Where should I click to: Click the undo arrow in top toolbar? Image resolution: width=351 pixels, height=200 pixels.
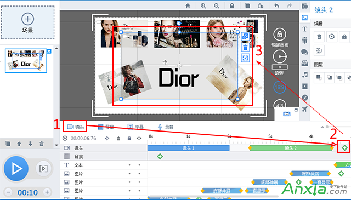[276, 6]
